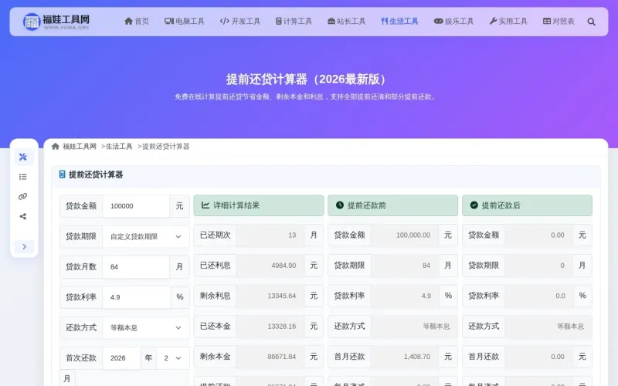This screenshot has height=386, width=618.
Task: Click the sidebar tools wrench icon
Action: (23, 157)
